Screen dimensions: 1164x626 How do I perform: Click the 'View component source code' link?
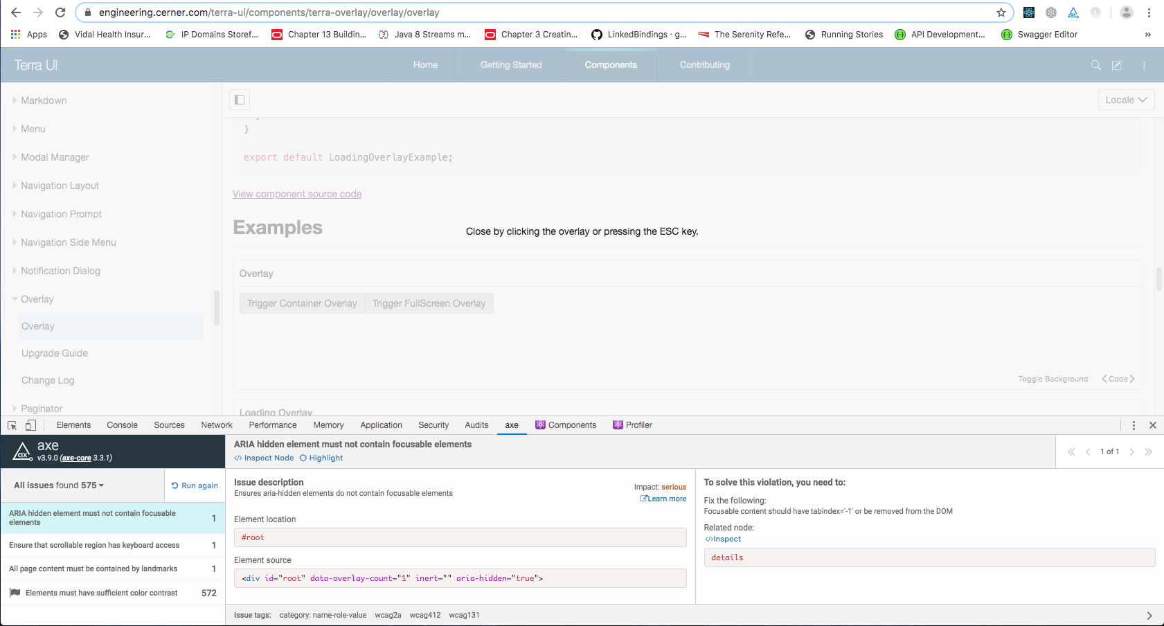click(296, 194)
